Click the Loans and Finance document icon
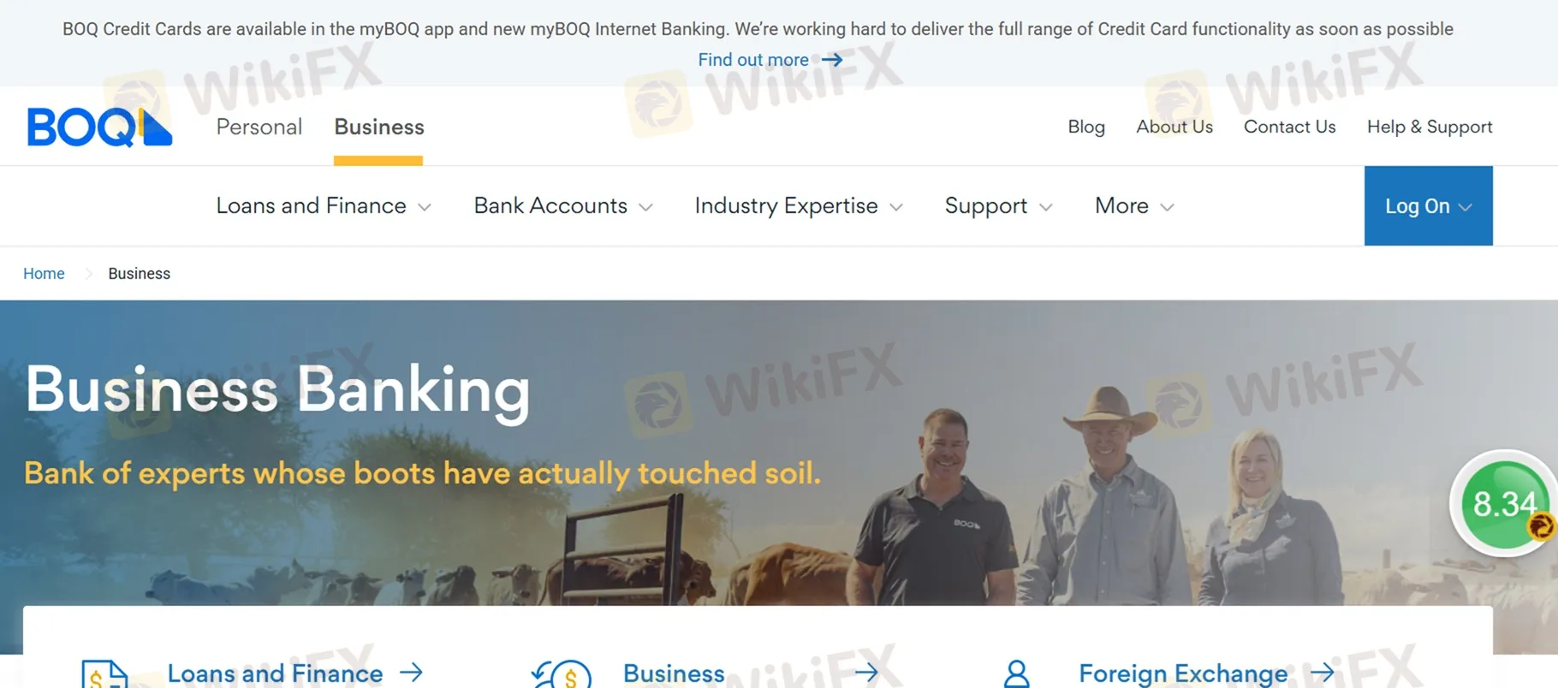Screen dimensions: 1558x688 104,674
